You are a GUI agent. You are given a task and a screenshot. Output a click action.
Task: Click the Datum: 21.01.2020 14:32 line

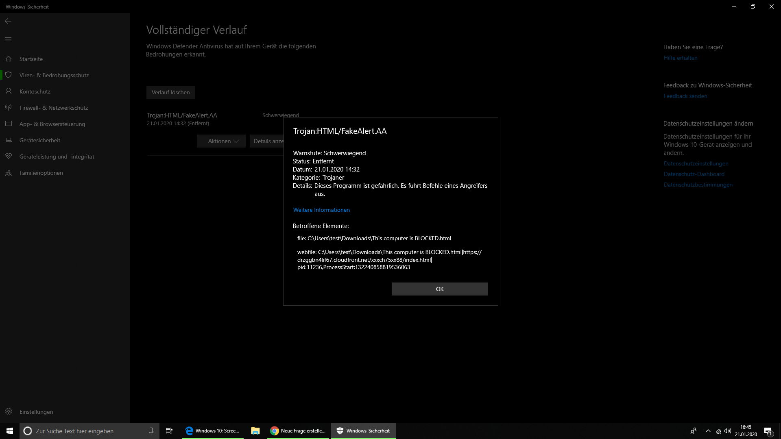(x=326, y=170)
